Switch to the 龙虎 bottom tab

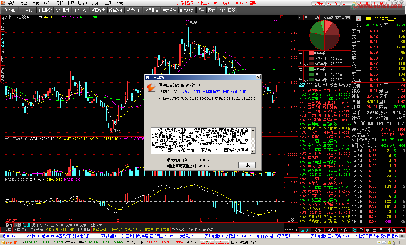(x=331, y=230)
